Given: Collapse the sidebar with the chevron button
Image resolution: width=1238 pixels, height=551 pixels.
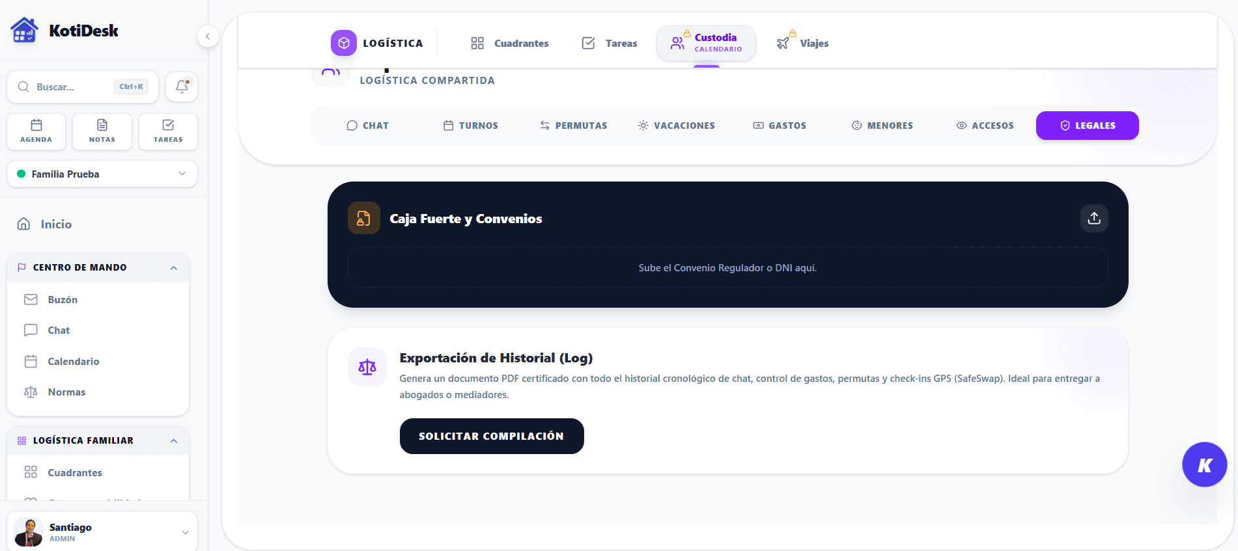Looking at the screenshot, I should pos(207,36).
